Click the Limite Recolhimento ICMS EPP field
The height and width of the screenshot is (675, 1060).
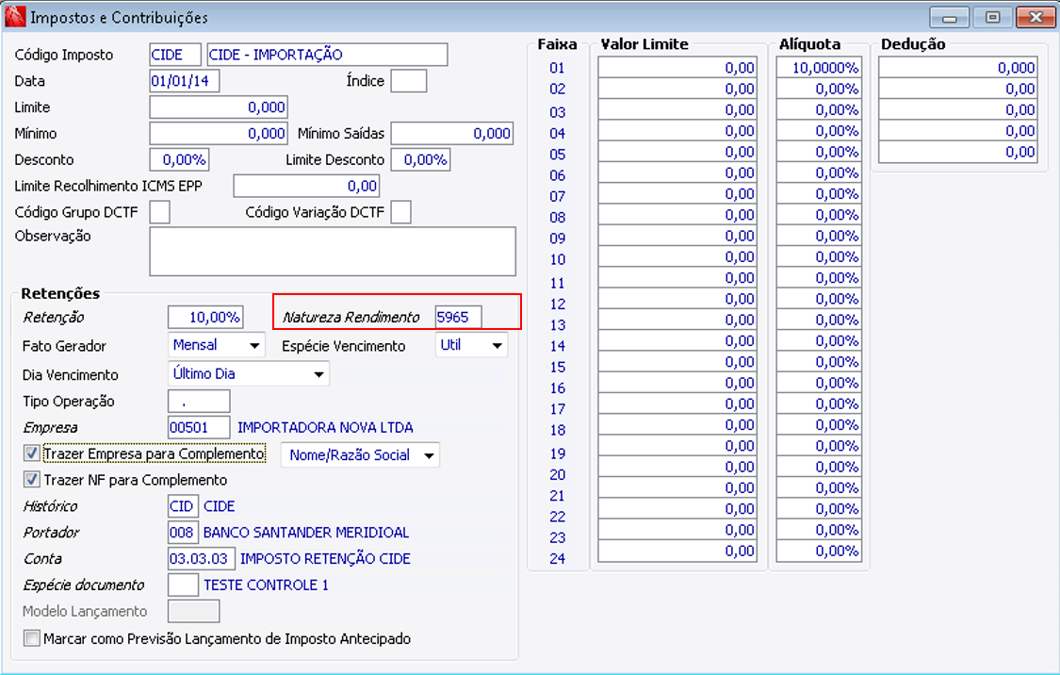pos(306,186)
